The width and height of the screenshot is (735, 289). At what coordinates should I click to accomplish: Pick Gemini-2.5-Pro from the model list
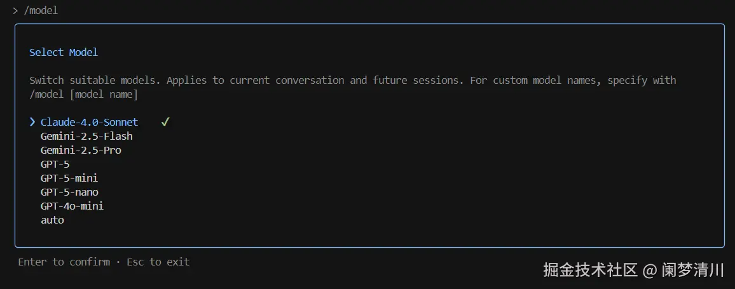click(x=81, y=150)
